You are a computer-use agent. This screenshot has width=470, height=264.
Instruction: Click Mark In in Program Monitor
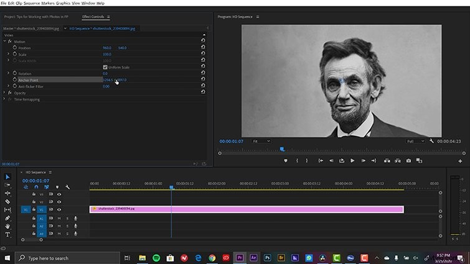[x=297, y=160]
